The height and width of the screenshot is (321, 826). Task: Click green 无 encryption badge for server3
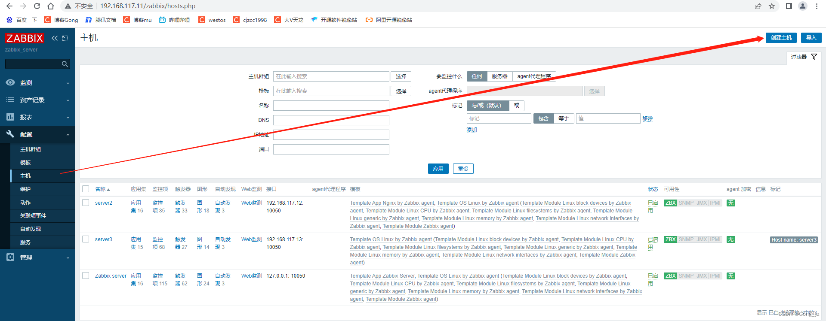coord(730,239)
